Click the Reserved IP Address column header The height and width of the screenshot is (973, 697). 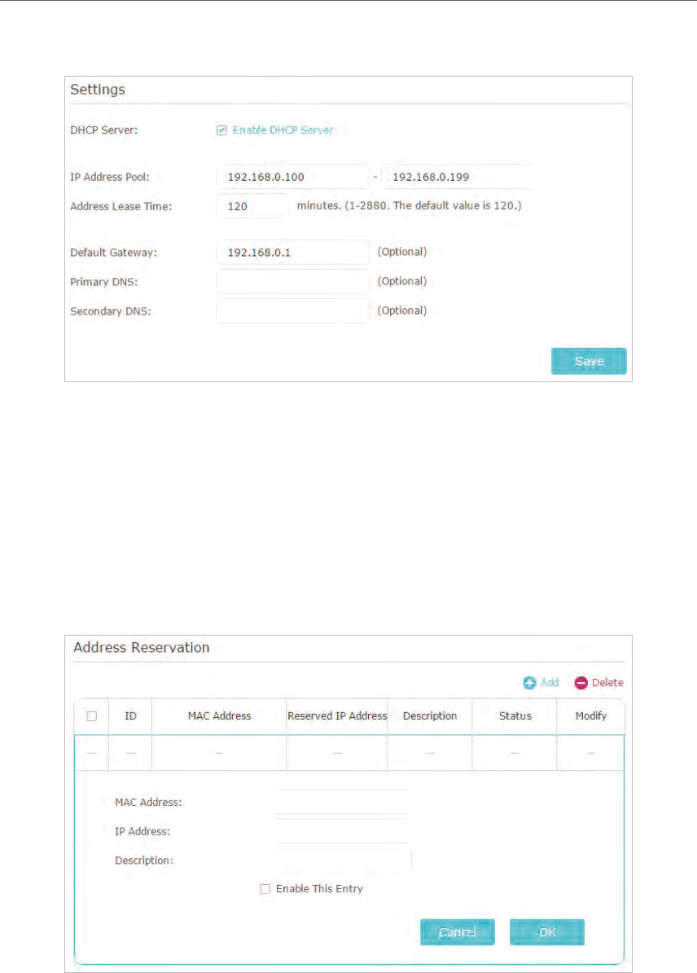click(x=337, y=716)
